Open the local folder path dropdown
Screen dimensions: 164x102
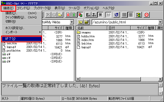point(72,22)
